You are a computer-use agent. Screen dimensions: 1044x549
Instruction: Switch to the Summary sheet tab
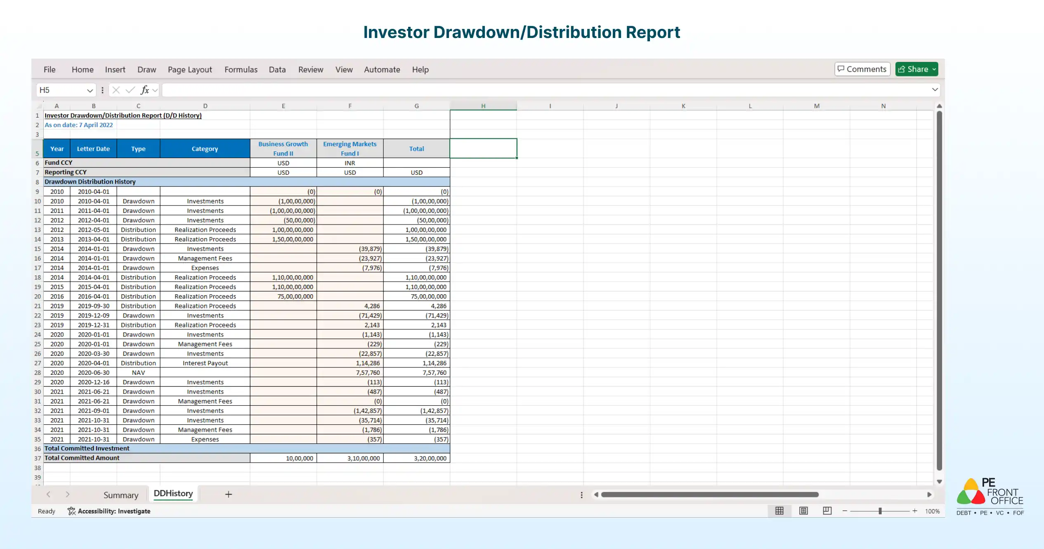(x=120, y=495)
